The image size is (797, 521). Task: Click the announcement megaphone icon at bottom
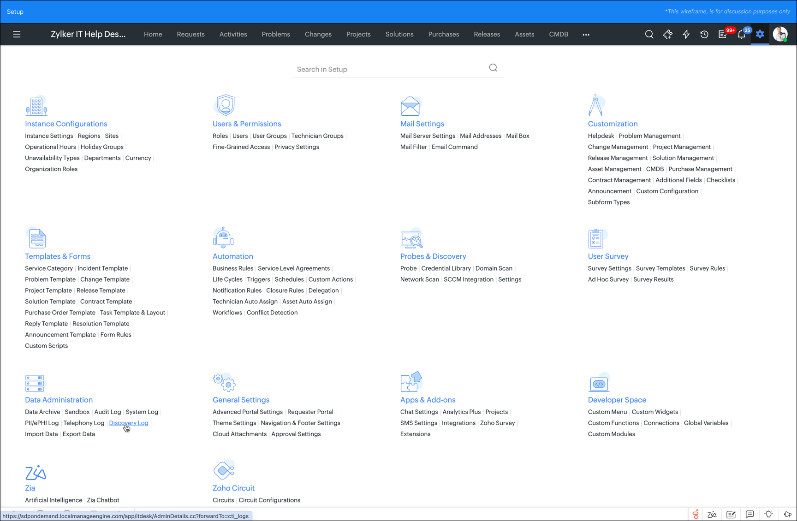click(788, 515)
